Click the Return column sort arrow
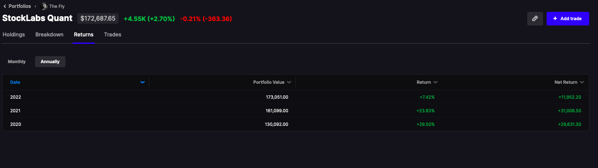Viewport: 598px width, 168px height. (435, 82)
